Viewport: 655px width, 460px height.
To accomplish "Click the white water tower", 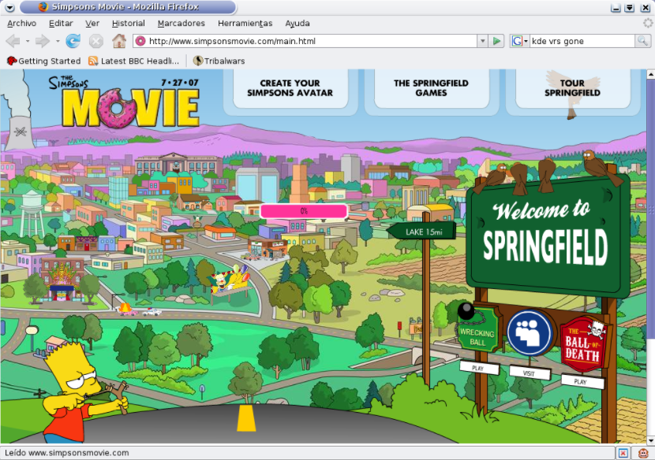I will click(x=32, y=213).
